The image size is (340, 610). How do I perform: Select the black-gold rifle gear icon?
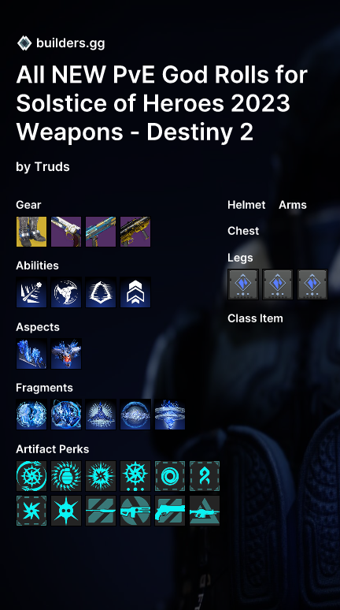135,232
